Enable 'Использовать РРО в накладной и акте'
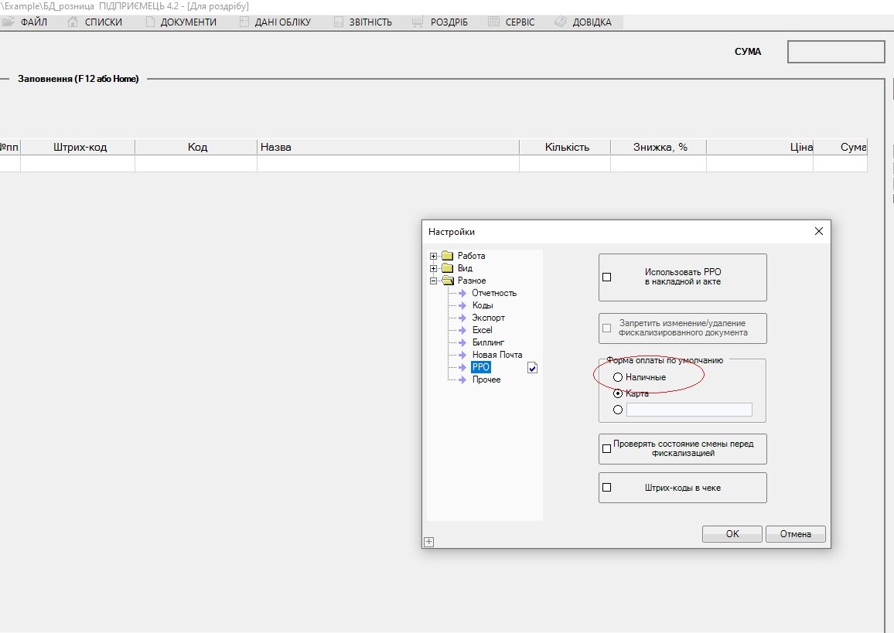 coord(606,277)
